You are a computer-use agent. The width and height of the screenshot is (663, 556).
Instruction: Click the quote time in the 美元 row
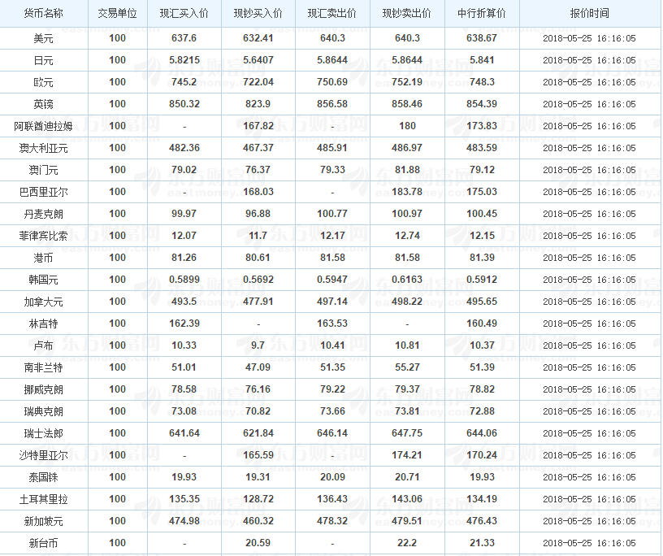[589, 38]
